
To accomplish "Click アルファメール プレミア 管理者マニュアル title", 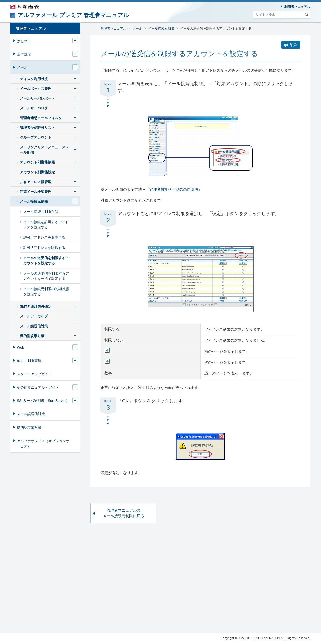I will [x=73, y=15].
